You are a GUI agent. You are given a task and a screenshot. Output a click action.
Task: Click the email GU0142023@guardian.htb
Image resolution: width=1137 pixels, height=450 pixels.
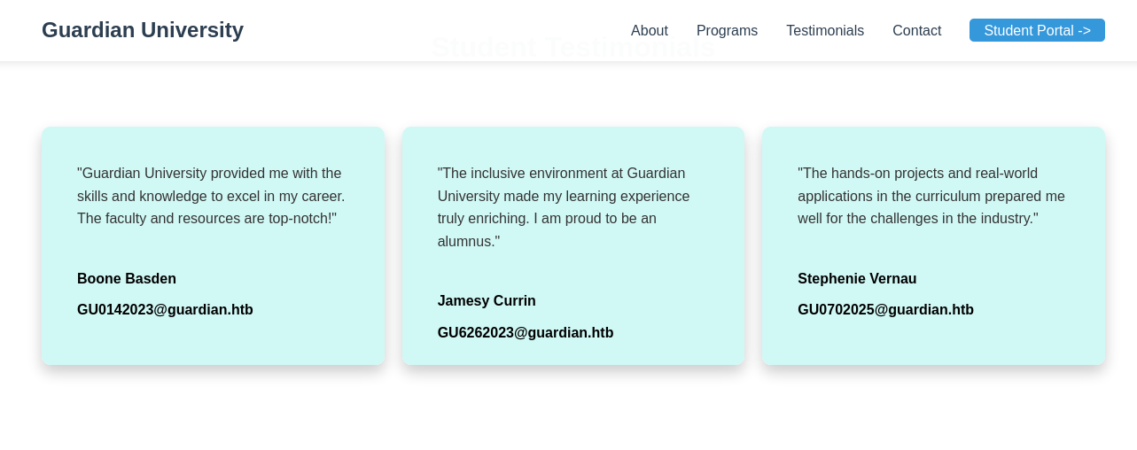(165, 310)
